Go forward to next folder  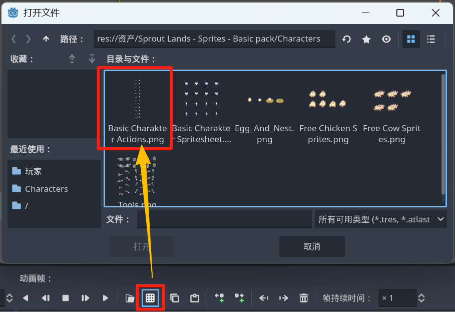tap(28, 39)
